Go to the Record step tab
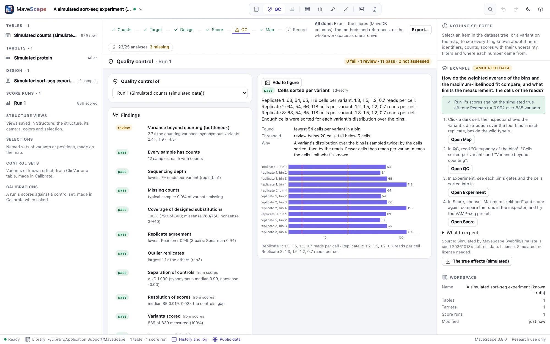 point(296,30)
